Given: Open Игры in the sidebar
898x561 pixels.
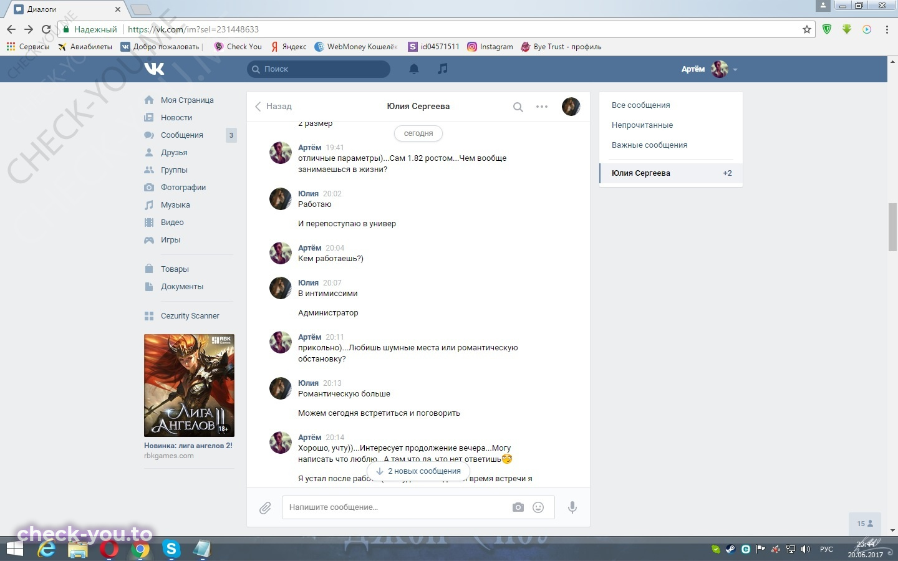Looking at the screenshot, I should 170,240.
